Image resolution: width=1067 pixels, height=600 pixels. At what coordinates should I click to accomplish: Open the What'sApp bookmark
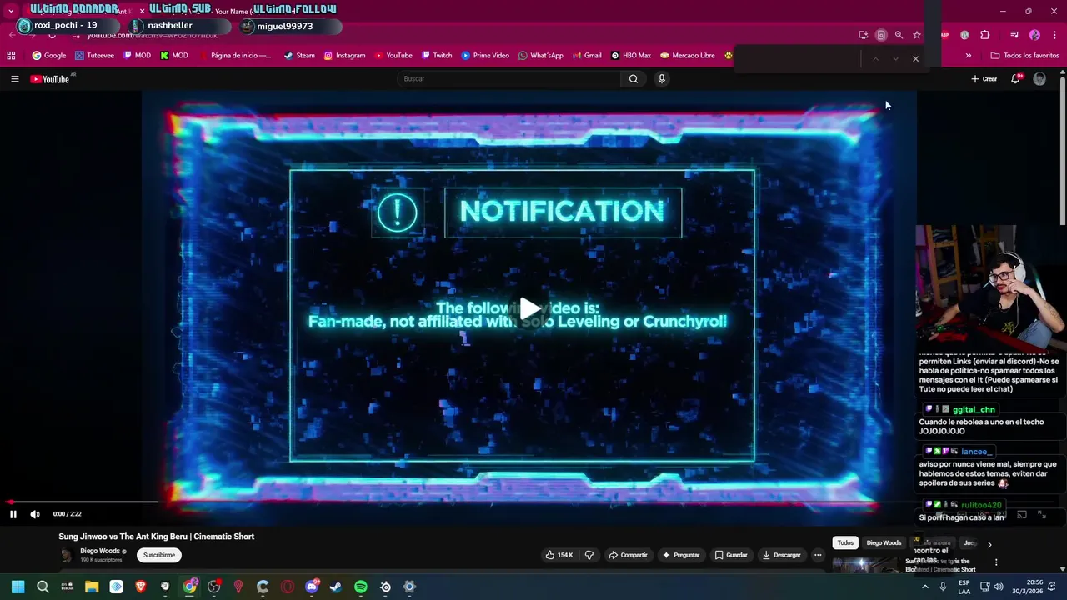pos(540,56)
